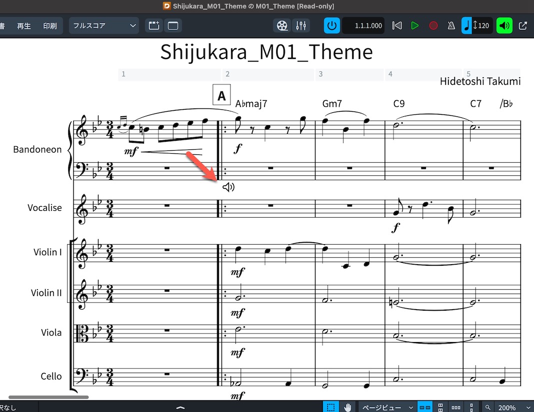Choose the spreads horizontal page arrangement

click(424, 407)
